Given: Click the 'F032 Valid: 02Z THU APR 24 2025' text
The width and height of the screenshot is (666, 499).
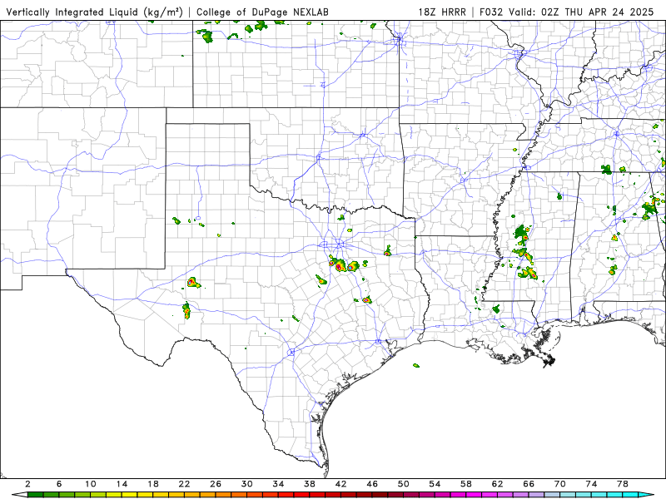Looking at the screenshot, I should coord(567,12).
